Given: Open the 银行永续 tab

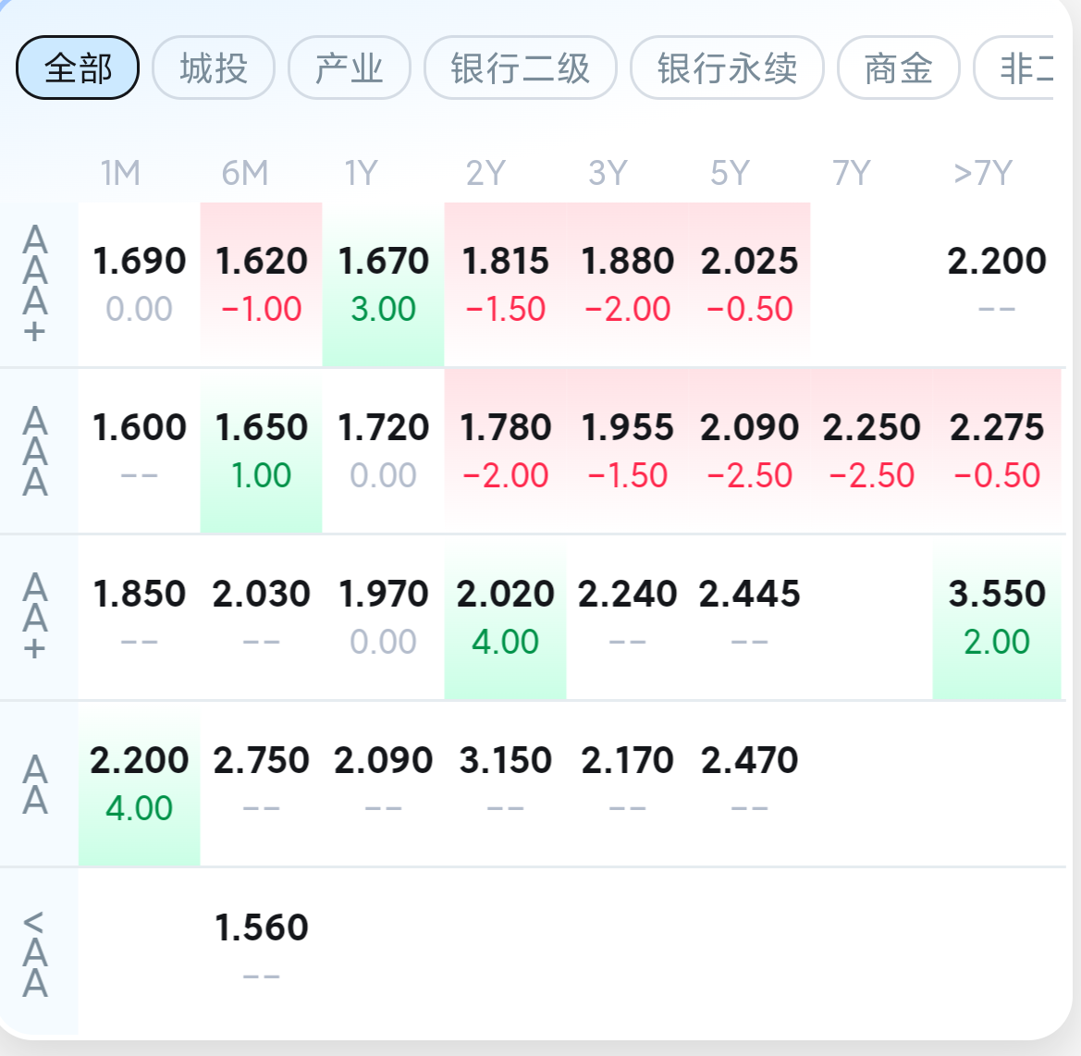Looking at the screenshot, I should 727,68.
